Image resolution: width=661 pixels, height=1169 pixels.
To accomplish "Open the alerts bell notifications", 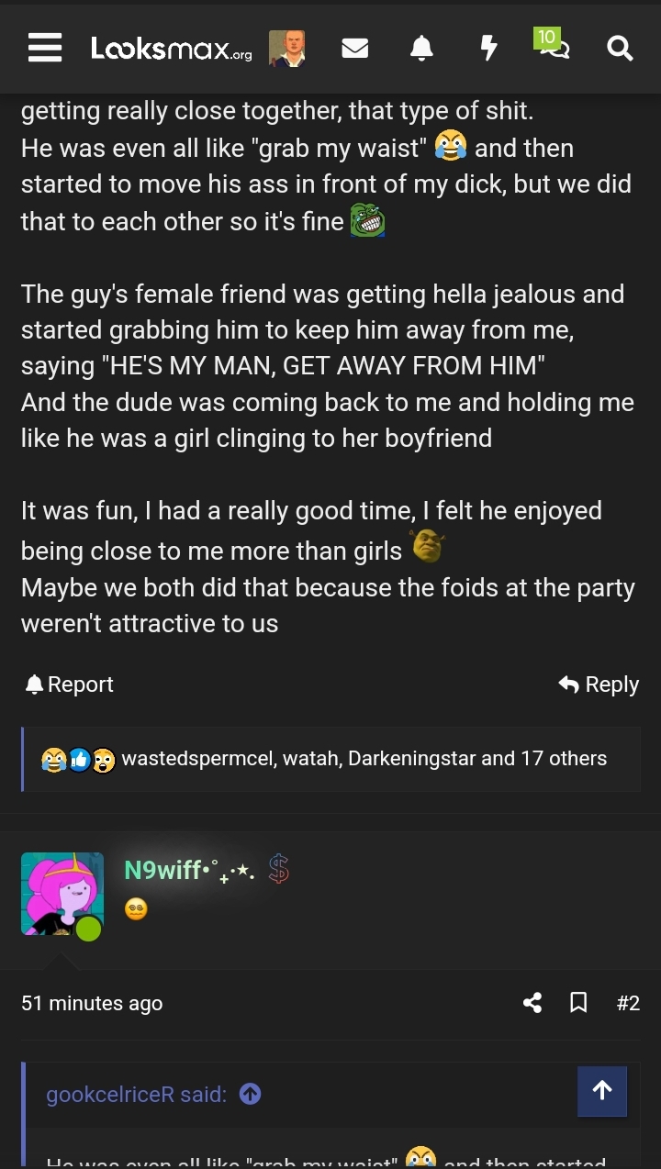I will click(x=421, y=49).
